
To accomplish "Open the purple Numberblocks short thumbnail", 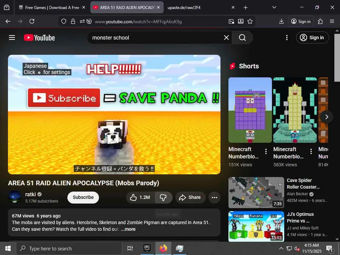I will [x=250, y=110].
